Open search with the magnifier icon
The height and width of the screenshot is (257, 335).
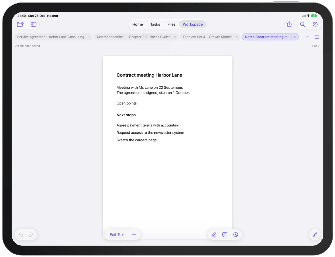303,24
